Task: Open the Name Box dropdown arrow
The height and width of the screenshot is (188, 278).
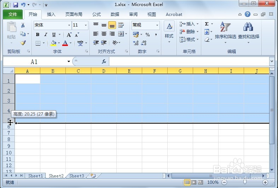Action: coord(69,61)
